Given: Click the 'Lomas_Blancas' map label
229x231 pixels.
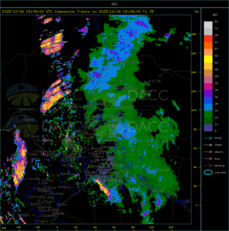Looking at the screenshot, I should [x=158, y=170].
